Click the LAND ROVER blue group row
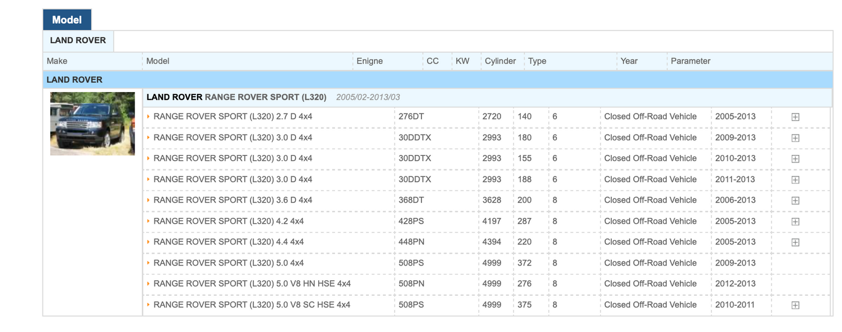 pyautogui.click(x=438, y=80)
